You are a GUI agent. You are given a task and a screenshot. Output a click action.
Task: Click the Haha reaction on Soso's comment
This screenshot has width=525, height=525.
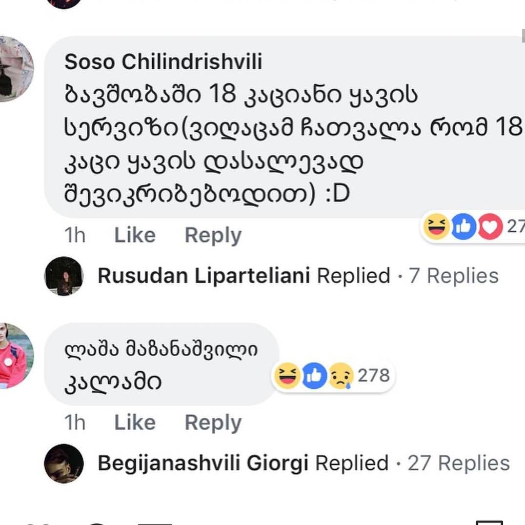click(436, 227)
